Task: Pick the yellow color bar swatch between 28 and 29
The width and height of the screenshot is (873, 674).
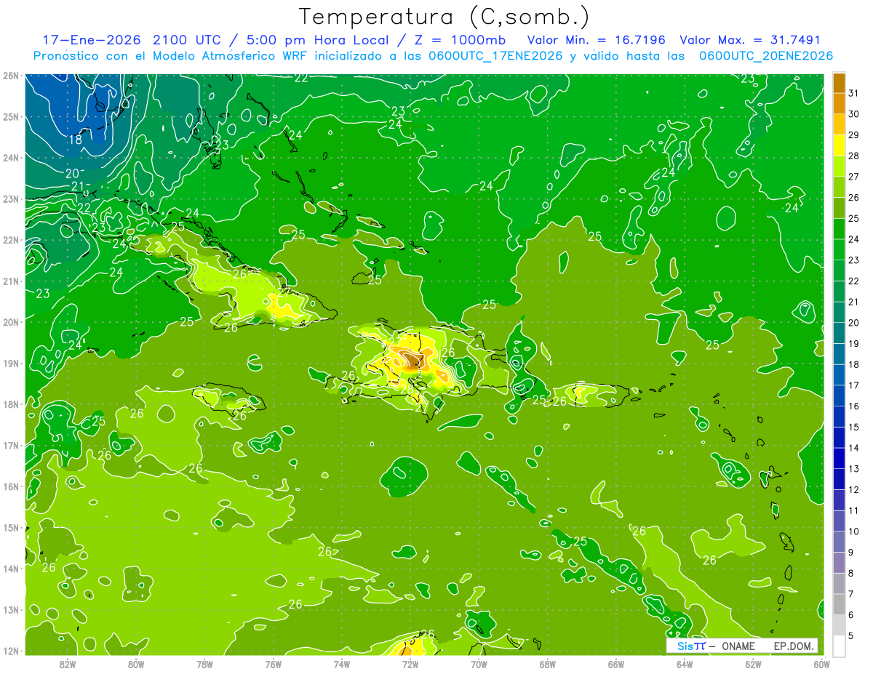Action: [x=839, y=145]
